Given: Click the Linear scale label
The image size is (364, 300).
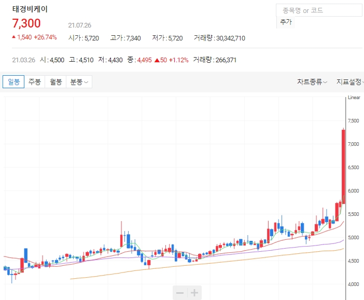Looking at the screenshot, I should [x=354, y=98].
